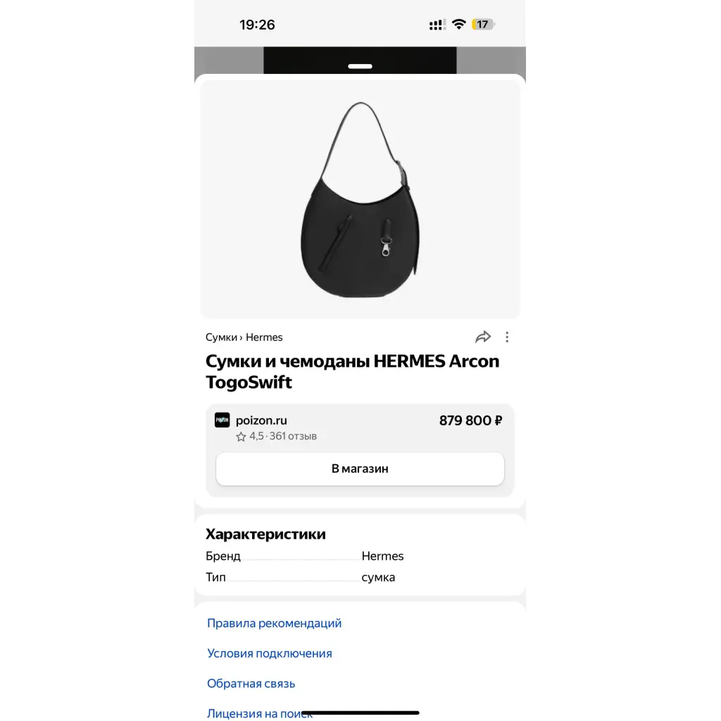Tap the 361 отзыв reviews text
The width and height of the screenshot is (721, 721).
[293, 436]
